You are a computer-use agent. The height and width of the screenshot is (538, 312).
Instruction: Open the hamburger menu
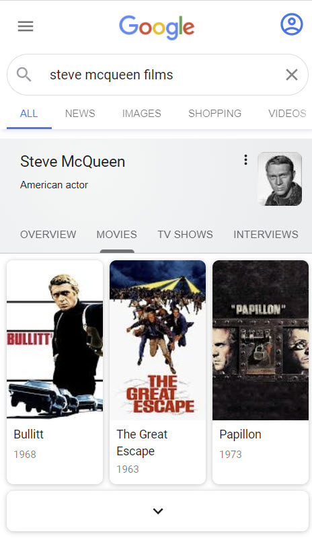[26, 26]
